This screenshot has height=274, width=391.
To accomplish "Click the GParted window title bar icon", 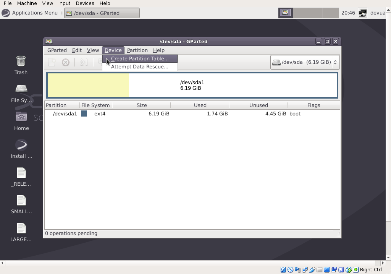I will [x=49, y=41].
